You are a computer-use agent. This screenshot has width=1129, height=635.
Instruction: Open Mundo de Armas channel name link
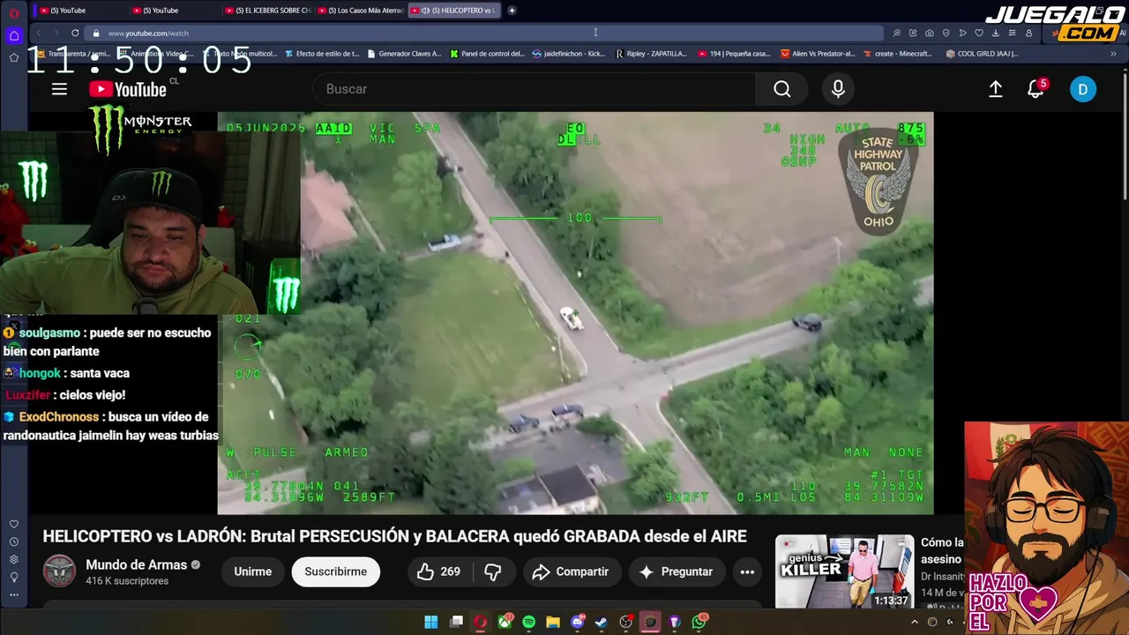137,564
